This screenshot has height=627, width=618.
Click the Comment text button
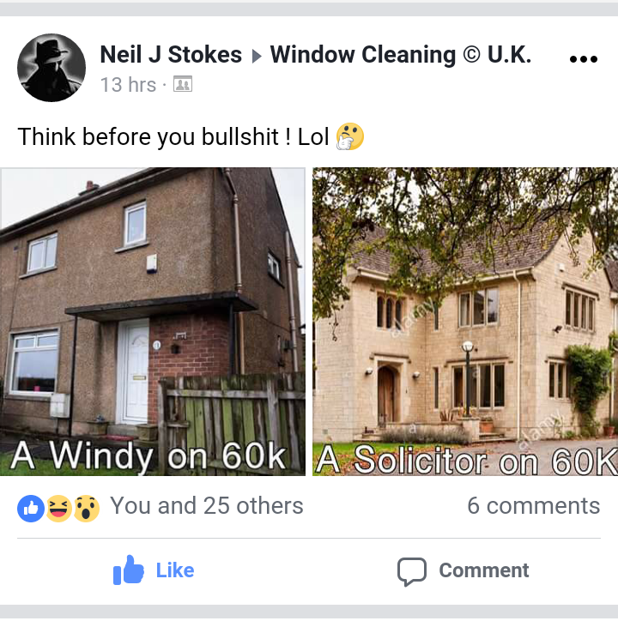coord(484,570)
